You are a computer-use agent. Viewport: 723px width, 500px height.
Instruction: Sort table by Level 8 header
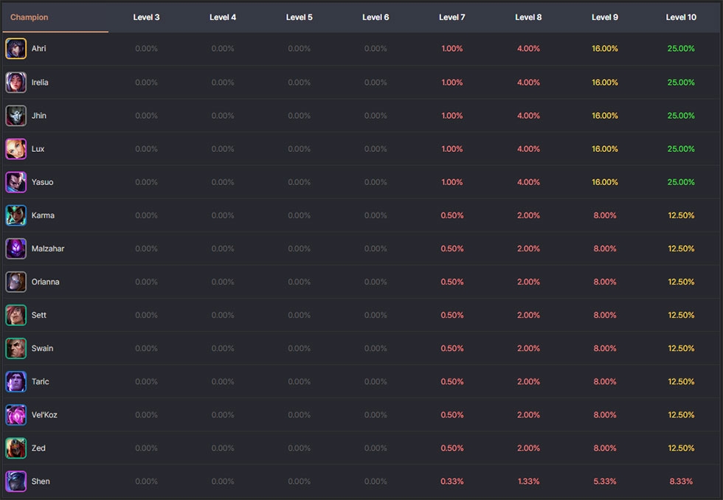click(x=528, y=17)
